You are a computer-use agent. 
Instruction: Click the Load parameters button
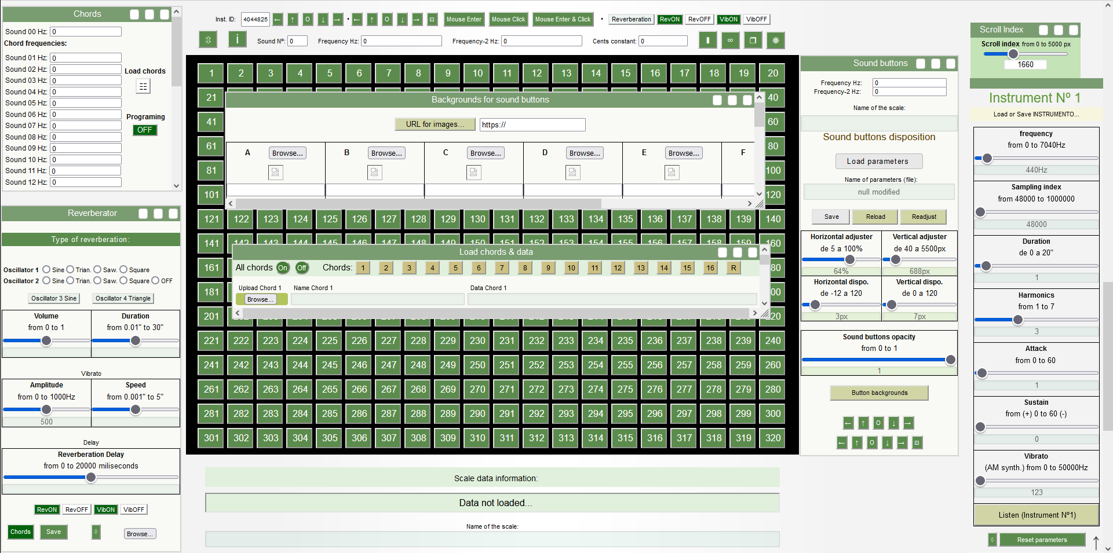878,161
